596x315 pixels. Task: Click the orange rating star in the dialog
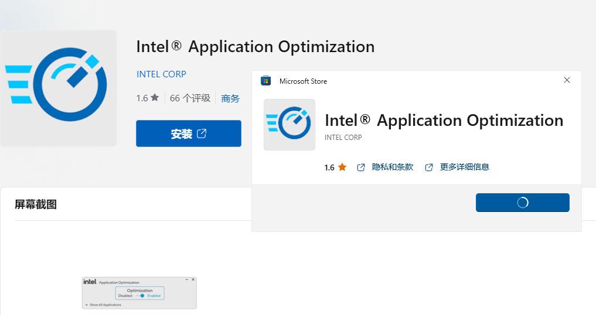pos(342,167)
